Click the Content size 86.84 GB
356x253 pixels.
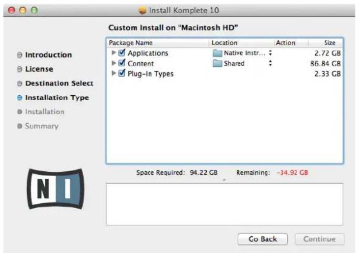[x=325, y=64]
